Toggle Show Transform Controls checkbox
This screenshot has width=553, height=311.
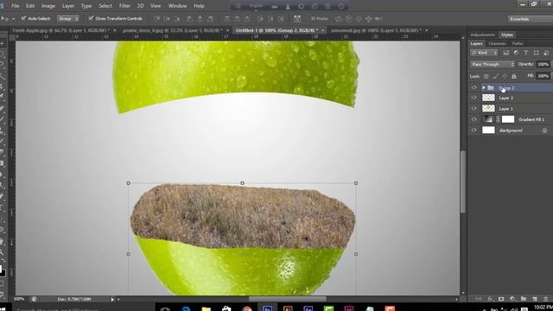(91, 18)
